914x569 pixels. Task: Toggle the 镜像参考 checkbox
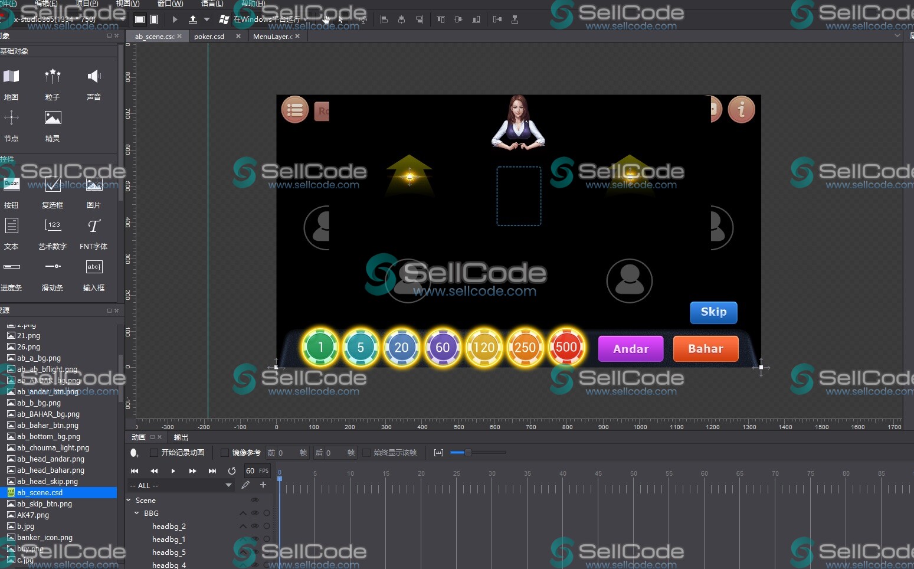(x=225, y=453)
